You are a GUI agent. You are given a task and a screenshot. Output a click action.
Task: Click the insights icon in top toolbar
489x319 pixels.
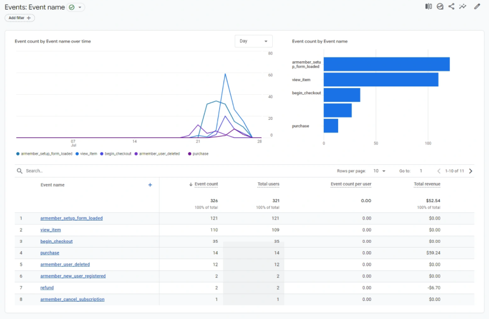440,7
